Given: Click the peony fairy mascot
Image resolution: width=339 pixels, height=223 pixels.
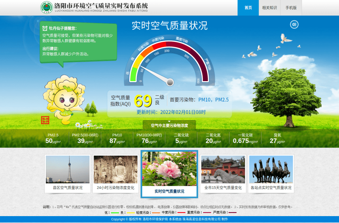Looking at the screenshot, I should 64,100.
